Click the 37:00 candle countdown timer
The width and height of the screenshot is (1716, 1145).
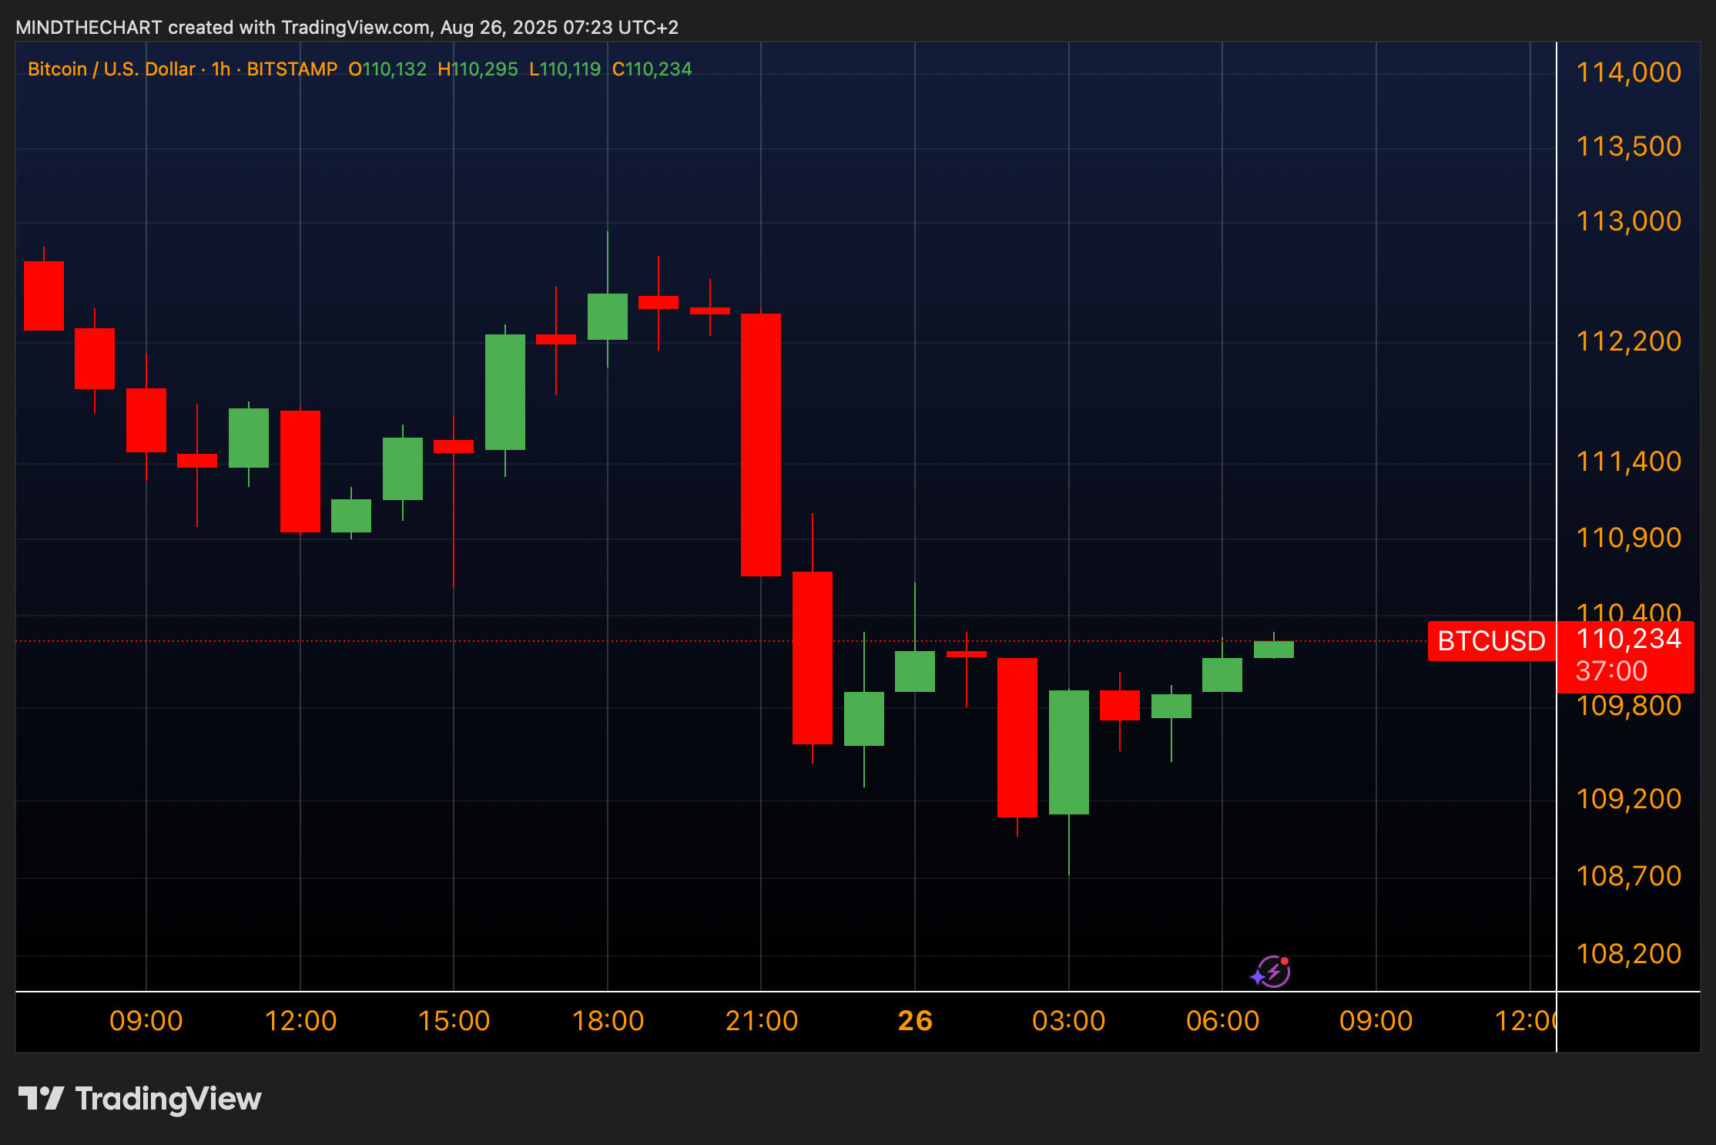point(1611,671)
